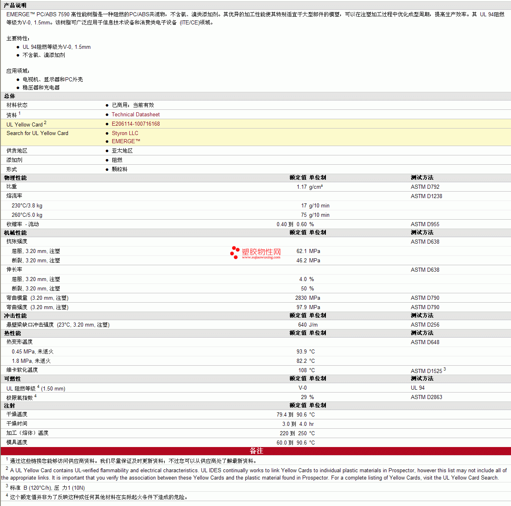511x506 pixels.
Task: Click the 模具温度 row label
Action: coord(17,443)
